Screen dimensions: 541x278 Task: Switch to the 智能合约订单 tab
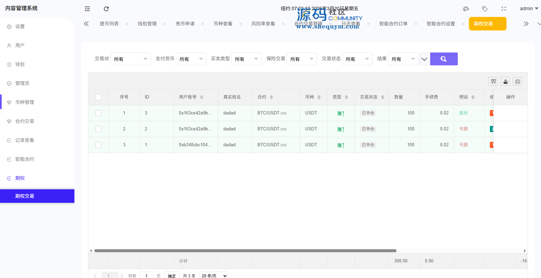393,24
